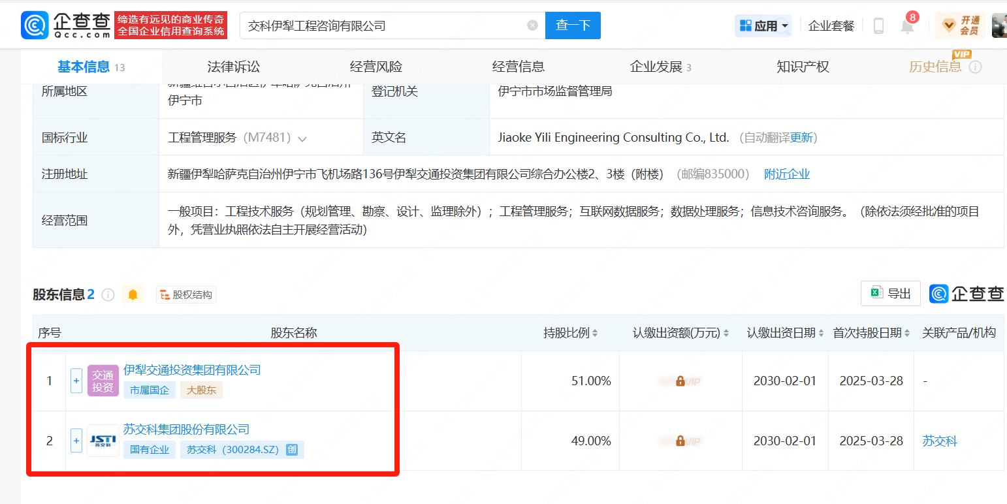This screenshot has width=1007, height=504.
Task: Click 苏交科 (300284.SZ) stock tag
Action: 242,450
